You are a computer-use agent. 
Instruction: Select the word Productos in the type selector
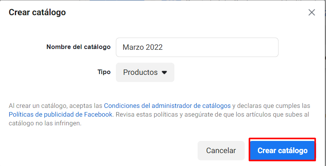pyautogui.click(x=140, y=72)
